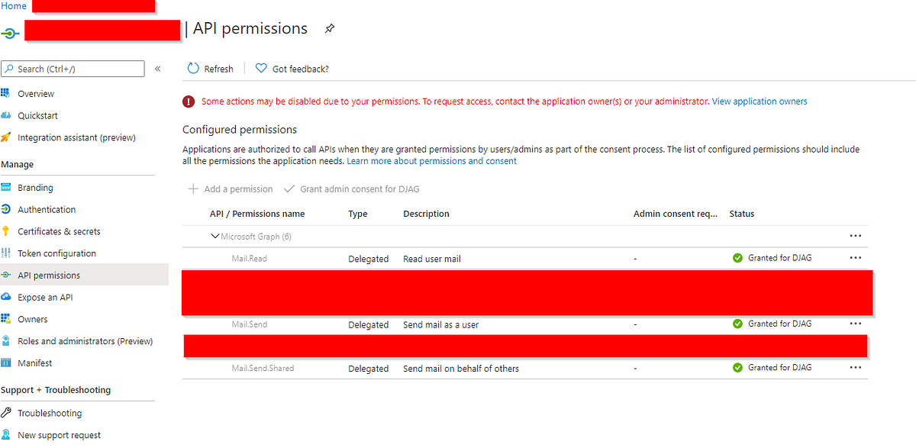Refresh the configured permissions list
Image resolution: width=916 pixels, height=448 pixels.
pyautogui.click(x=210, y=68)
